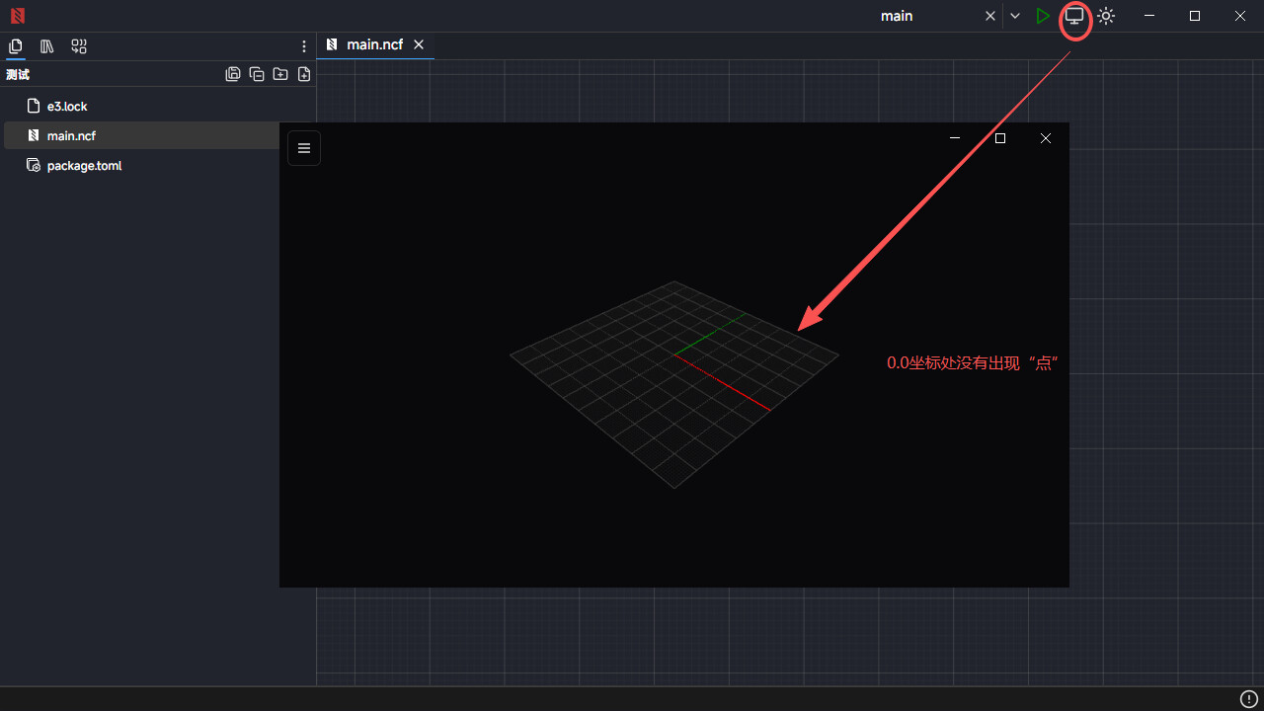The width and height of the screenshot is (1264, 711).
Task: Expand the run configuration dropdown chevron
Action: 1015,16
